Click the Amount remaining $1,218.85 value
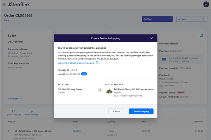211x140 pixels. (184, 97)
